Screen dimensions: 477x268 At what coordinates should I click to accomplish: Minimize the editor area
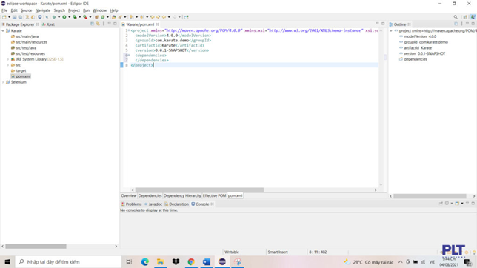[x=377, y=24]
